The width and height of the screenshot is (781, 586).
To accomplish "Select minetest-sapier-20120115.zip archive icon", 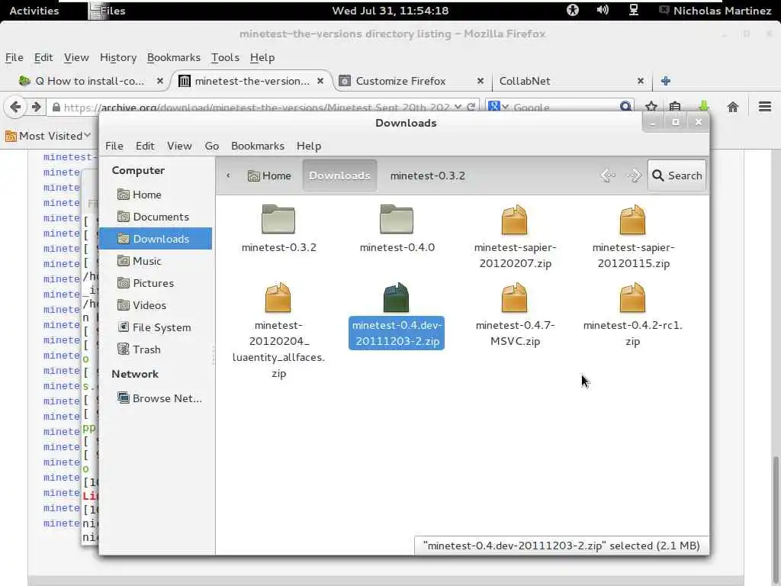I will click(632, 219).
